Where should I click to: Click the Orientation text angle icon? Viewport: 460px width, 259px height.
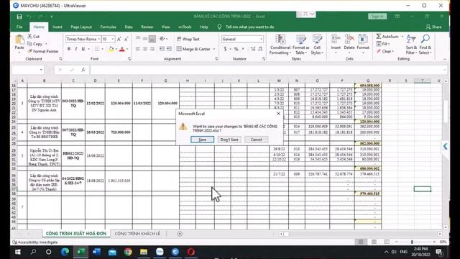coord(162,39)
